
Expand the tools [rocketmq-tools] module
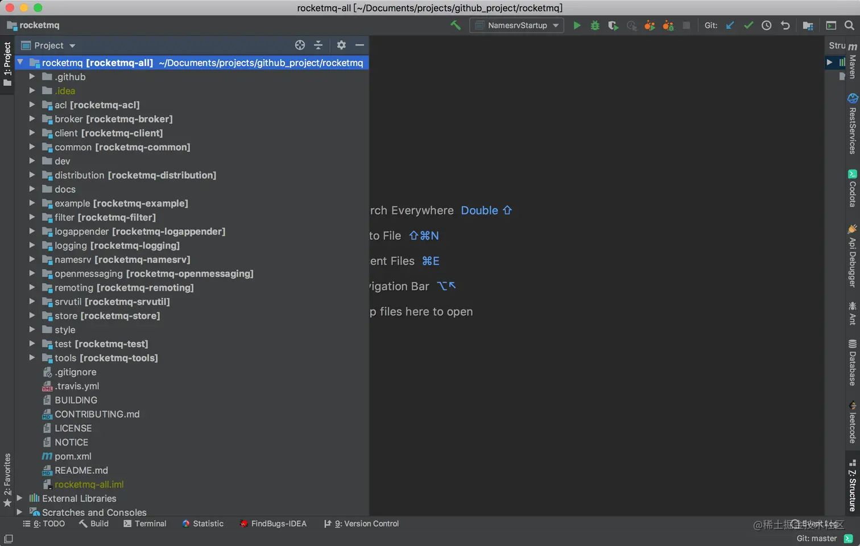(x=32, y=357)
